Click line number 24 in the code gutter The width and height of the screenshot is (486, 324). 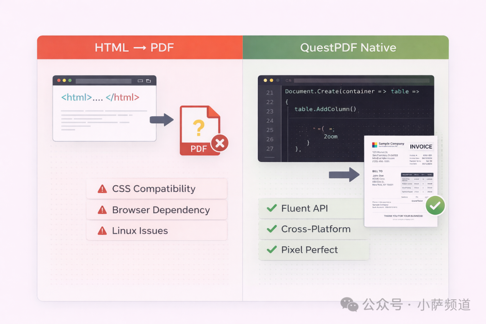pos(270,121)
